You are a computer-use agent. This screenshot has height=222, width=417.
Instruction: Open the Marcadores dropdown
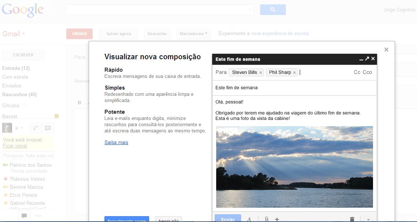[193, 34]
